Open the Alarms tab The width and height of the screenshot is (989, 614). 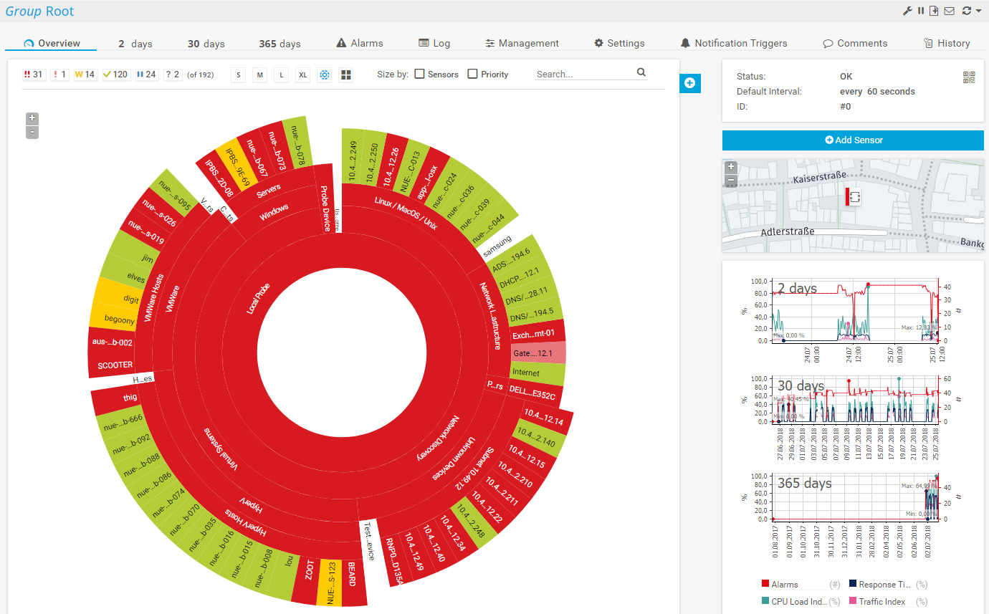pos(360,43)
